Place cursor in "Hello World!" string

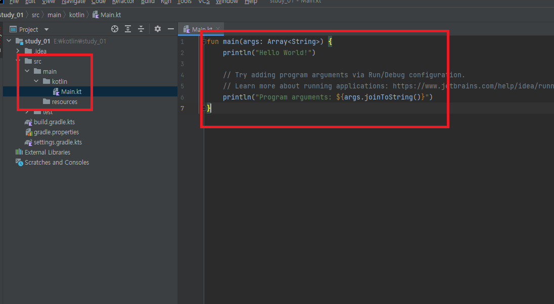(x=284, y=53)
